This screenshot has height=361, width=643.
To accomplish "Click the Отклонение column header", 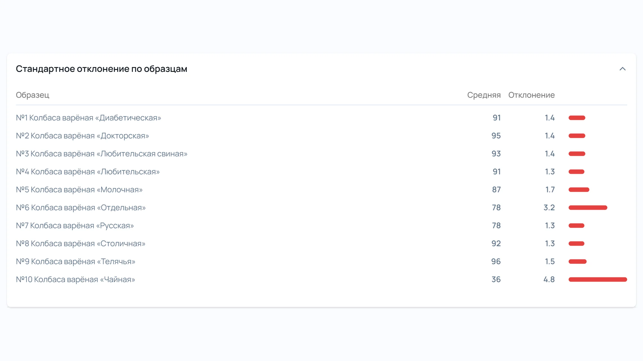I will [531, 95].
